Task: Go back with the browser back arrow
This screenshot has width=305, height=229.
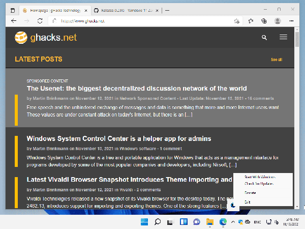Action: point(14,21)
